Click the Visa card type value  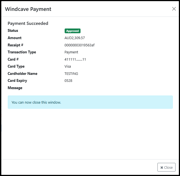(x=68, y=66)
